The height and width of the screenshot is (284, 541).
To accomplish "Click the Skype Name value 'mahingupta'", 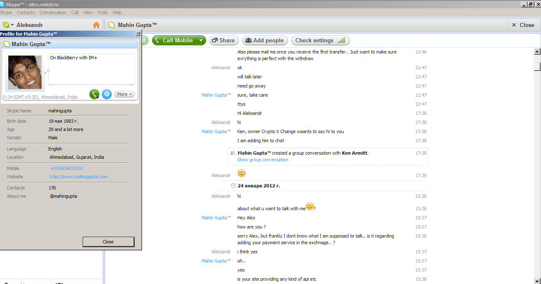I will tap(60, 111).
